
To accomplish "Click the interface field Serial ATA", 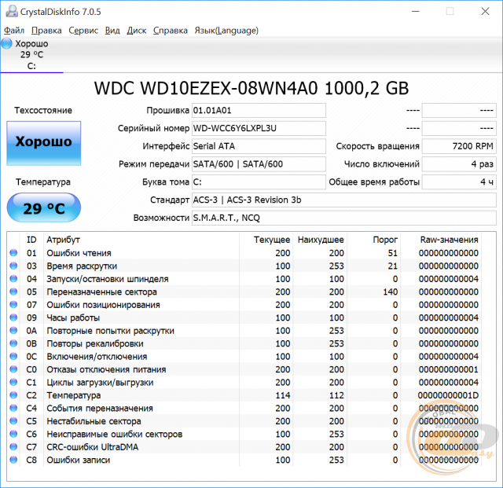I will click(259, 146).
